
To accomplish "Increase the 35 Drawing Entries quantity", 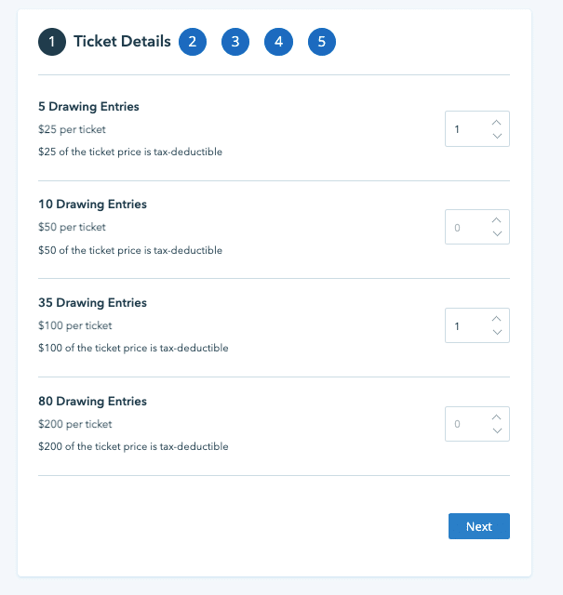I will pyautogui.click(x=497, y=319).
